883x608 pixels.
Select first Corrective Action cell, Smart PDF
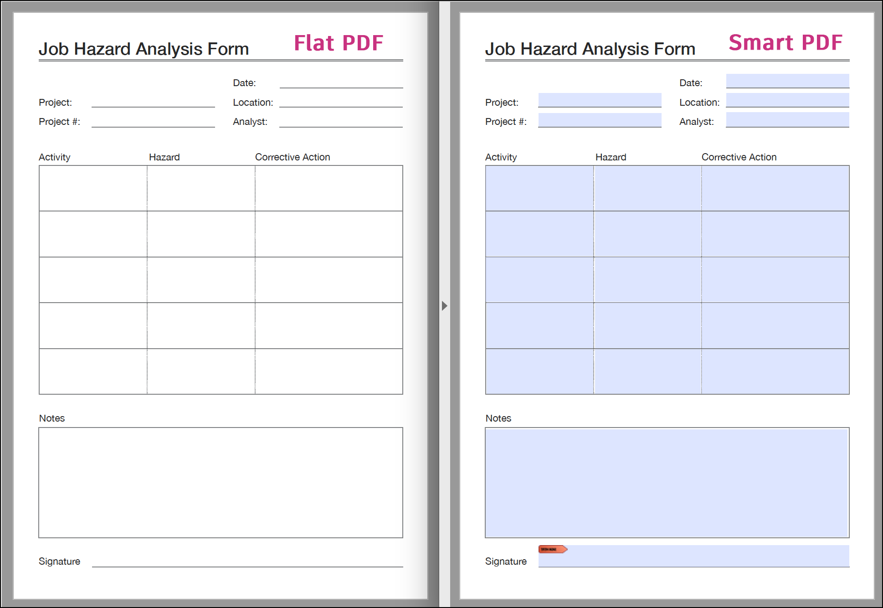775,188
